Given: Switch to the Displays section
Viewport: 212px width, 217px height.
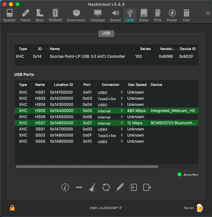Looking at the screenshot, I should [x=98, y=15].
